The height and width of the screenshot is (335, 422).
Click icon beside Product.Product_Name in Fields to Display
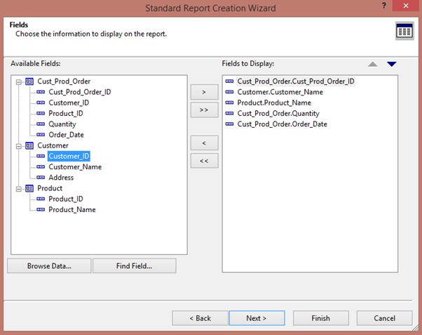pos(229,103)
